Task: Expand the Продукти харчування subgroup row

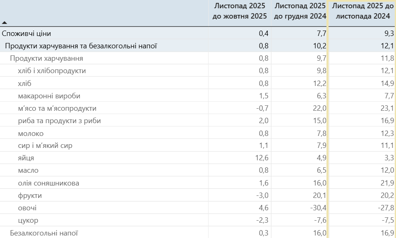Action: [46, 58]
